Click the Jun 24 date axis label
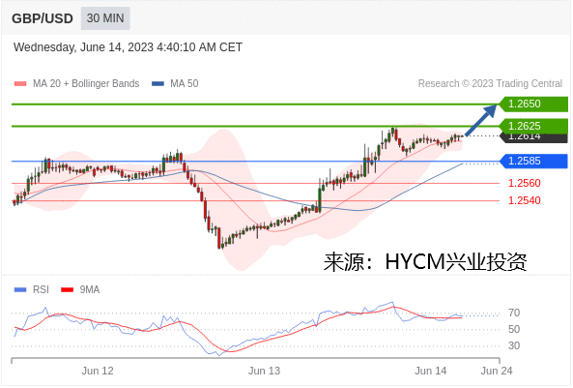Screen dimensions: 573x388 tap(497, 371)
